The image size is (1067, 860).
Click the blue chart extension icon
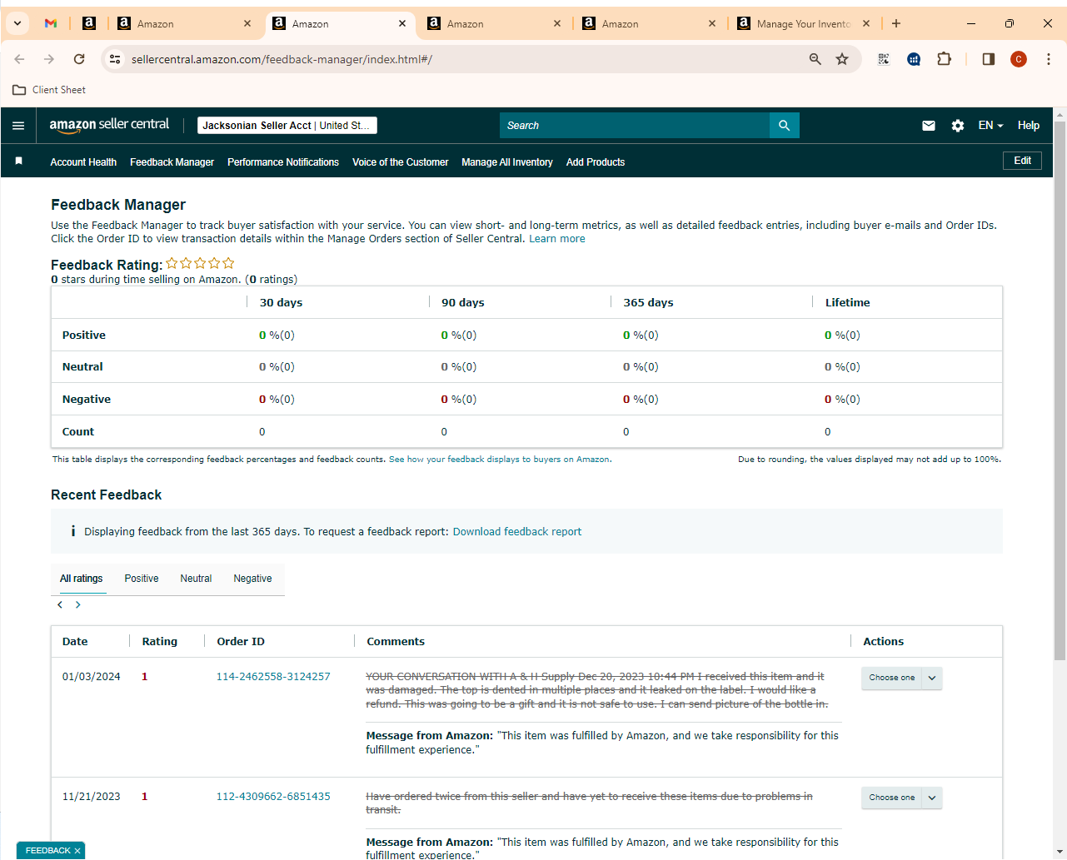click(x=914, y=59)
